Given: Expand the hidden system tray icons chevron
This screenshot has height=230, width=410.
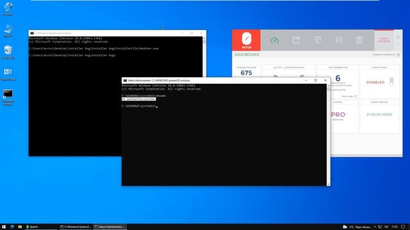Looking at the screenshot, I should click(375, 227).
